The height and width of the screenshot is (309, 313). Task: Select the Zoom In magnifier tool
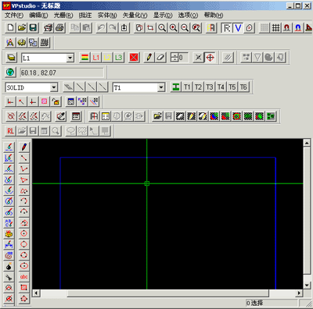pyautogui.click(x=174, y=27)
